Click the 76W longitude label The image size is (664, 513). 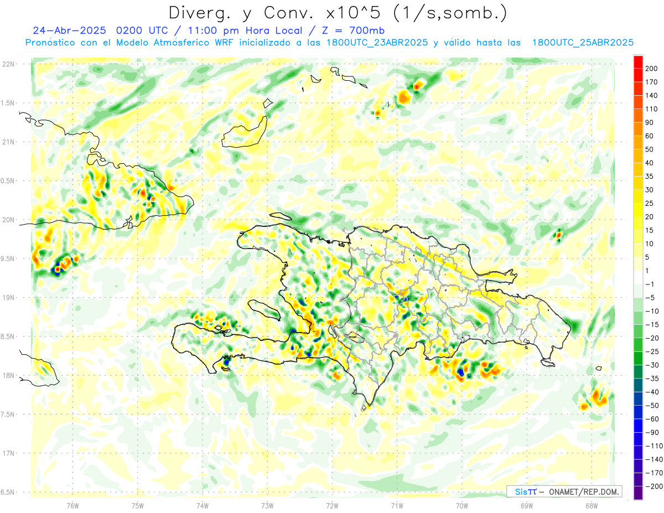[72, 505]
